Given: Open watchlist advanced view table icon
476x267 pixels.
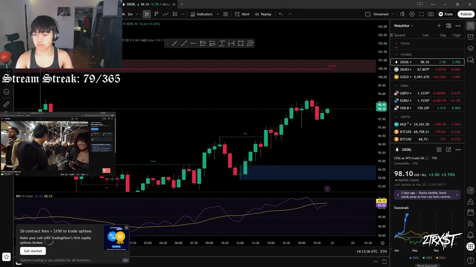Looking at the screenshot, I should tap(448, 26).
